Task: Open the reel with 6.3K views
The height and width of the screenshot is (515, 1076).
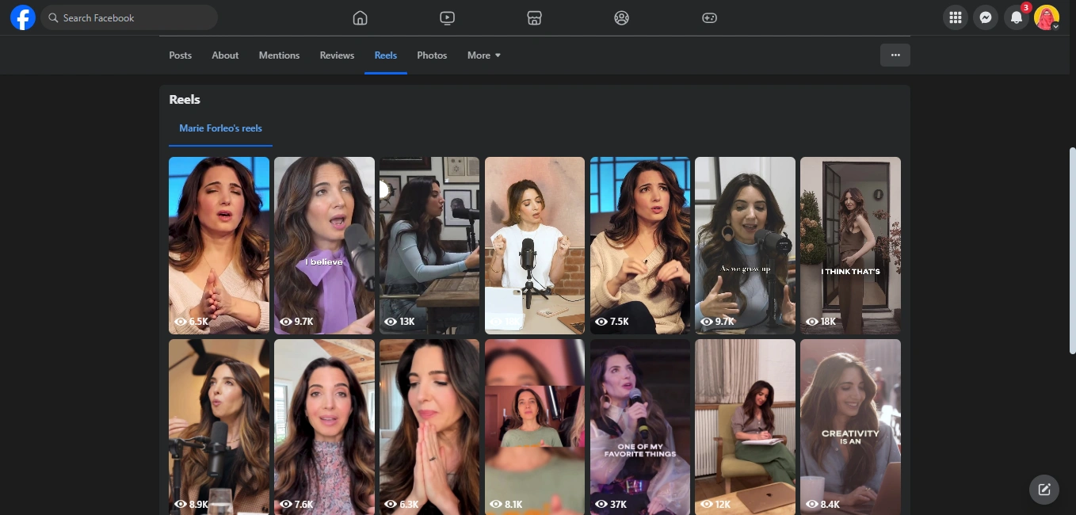Action: (x=429, y=427)
